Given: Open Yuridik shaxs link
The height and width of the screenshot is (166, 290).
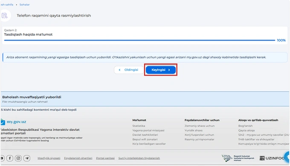Looking at the screenshot, I should point(194,130).
